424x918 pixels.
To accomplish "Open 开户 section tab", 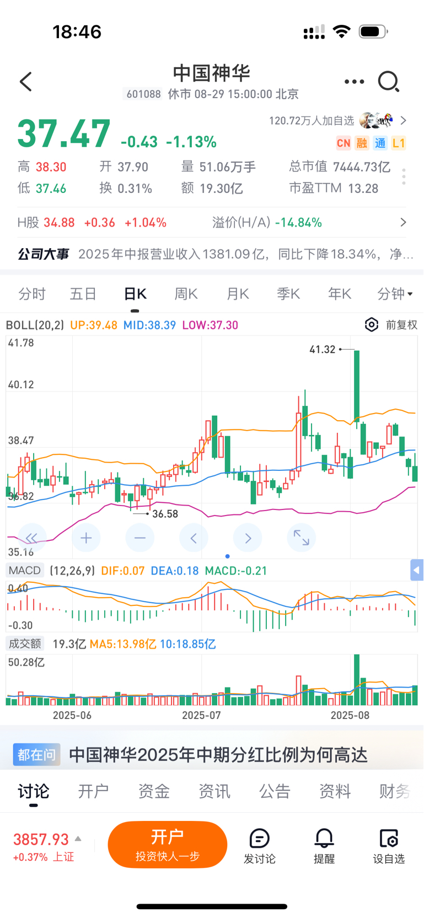I will 94,791.
